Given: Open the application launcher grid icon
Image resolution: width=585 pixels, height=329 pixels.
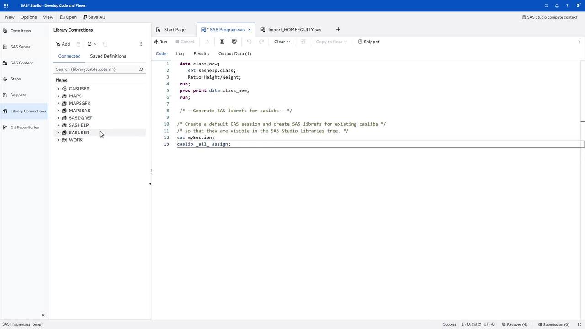Looking at the screenshot, I should click(6, 5).
